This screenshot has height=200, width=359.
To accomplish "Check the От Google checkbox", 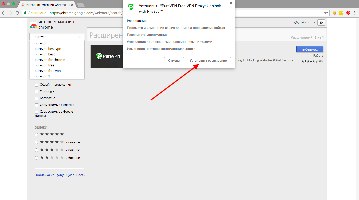I will [x=37, y=92].
